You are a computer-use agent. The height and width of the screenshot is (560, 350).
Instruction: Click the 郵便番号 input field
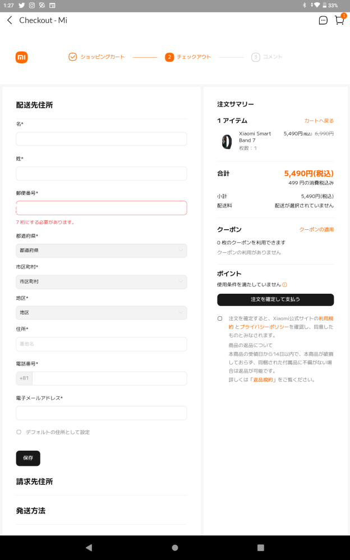pos(101,208)
